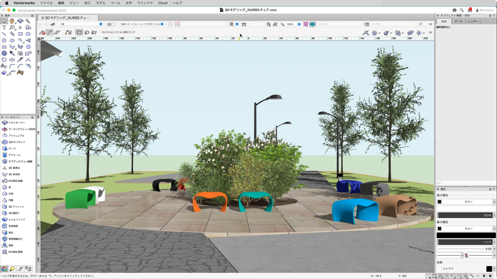Select the Mirror tool
This screenshot has width=497, height=279.
(x=12, y=60)
